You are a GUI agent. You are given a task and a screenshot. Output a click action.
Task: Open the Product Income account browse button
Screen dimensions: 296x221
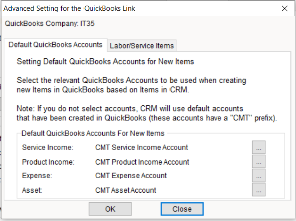coord(258,162)
